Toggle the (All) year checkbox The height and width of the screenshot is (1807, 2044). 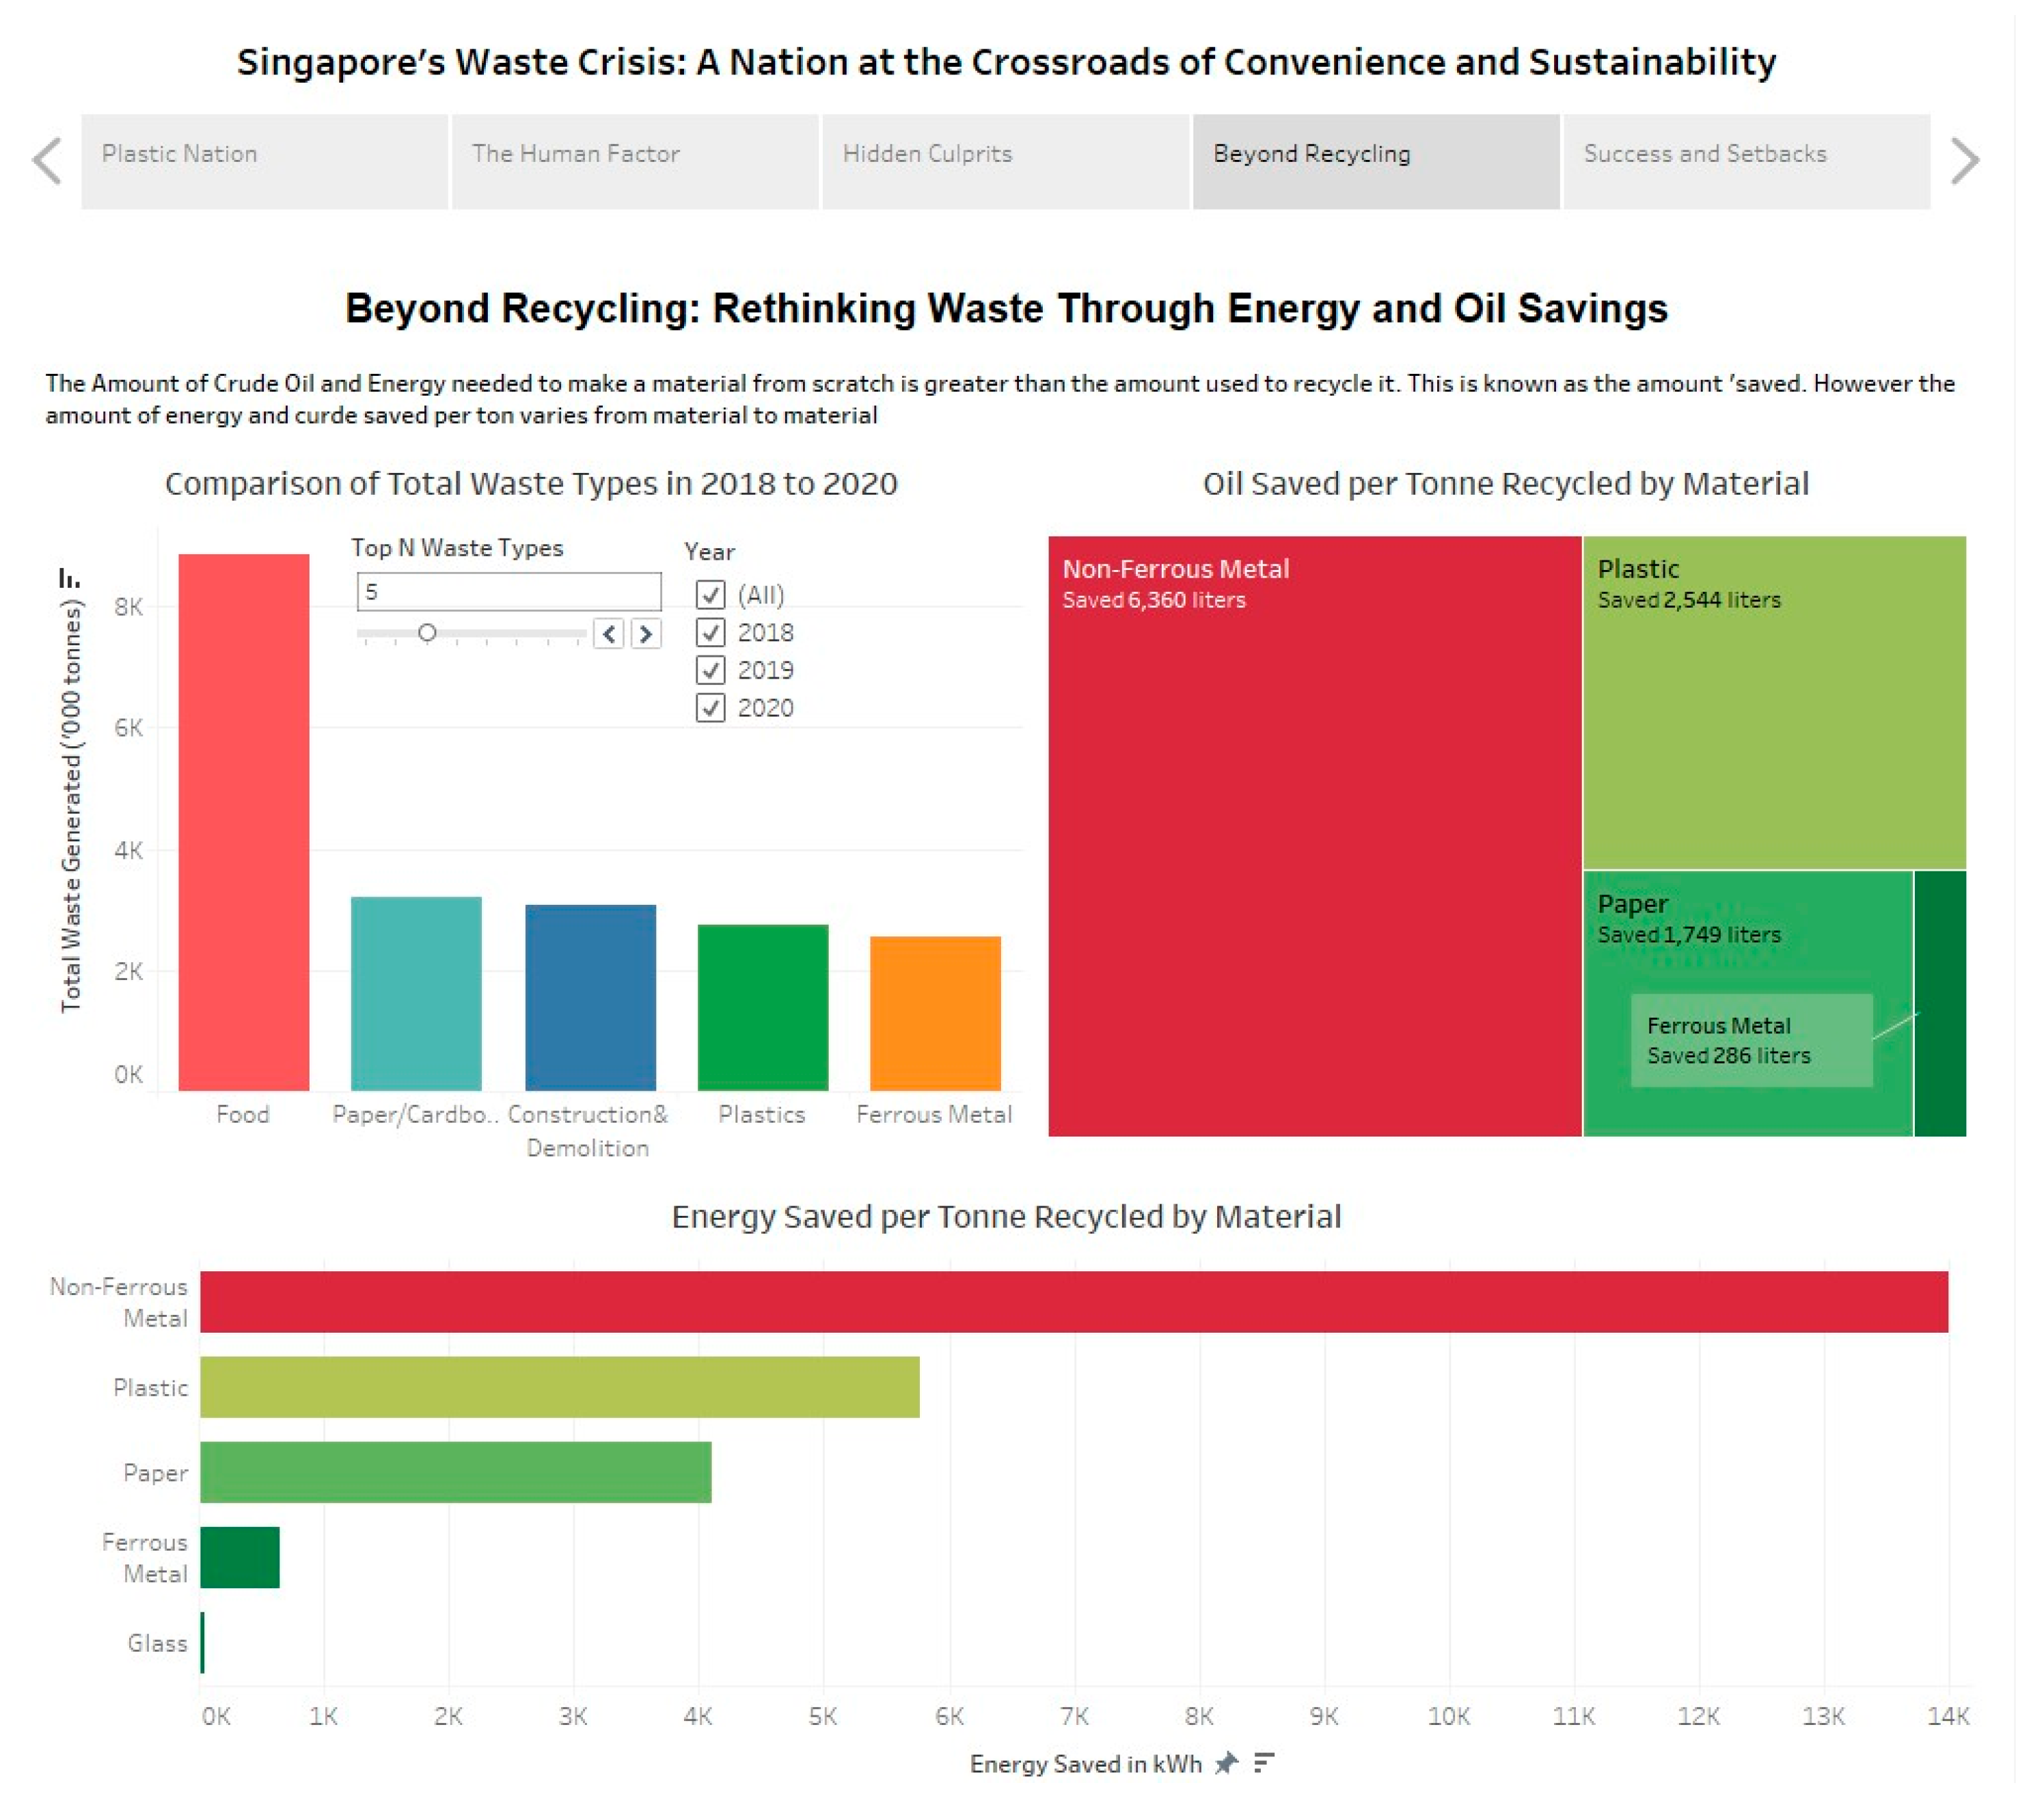(x=710, y=595)
